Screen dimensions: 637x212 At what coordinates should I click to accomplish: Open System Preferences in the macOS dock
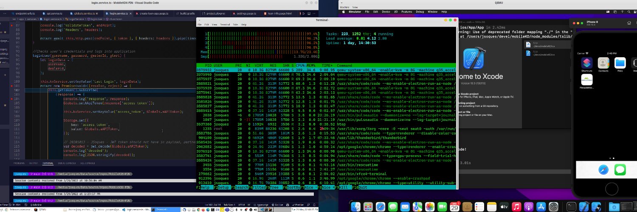click(x=553, y=207)
